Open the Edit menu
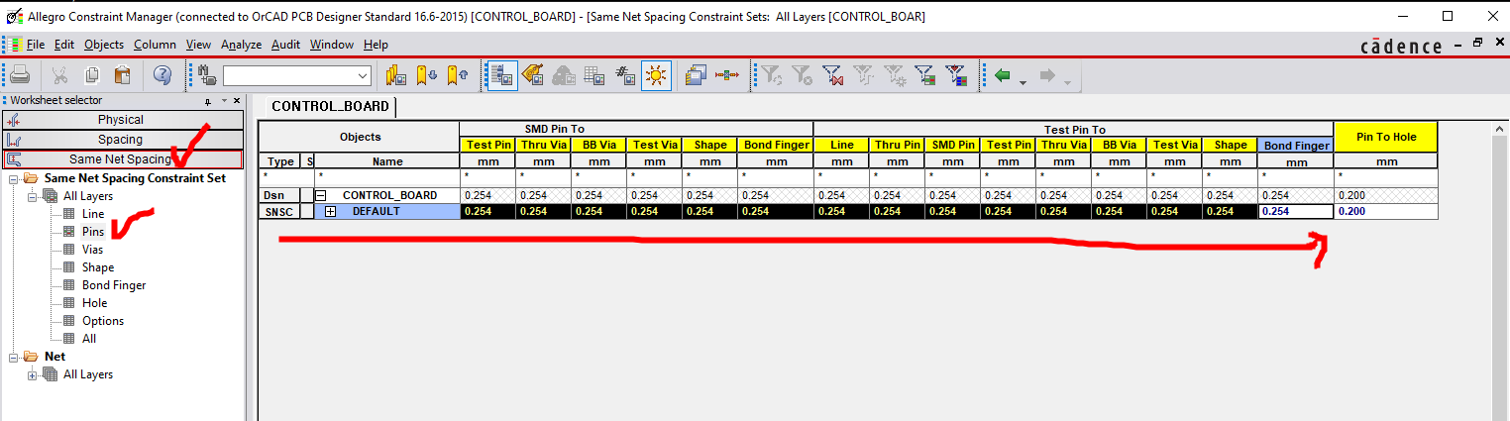Viewport: 1510px width, 421px height. [64, 45]
